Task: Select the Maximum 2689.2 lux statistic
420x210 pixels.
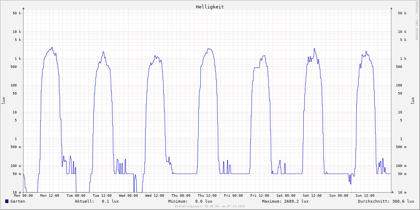Action: (285, 201)
